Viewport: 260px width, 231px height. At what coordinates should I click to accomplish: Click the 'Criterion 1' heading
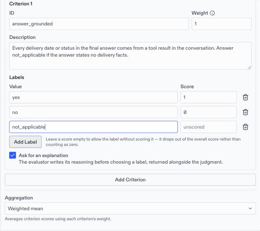(x=21, y=3)
